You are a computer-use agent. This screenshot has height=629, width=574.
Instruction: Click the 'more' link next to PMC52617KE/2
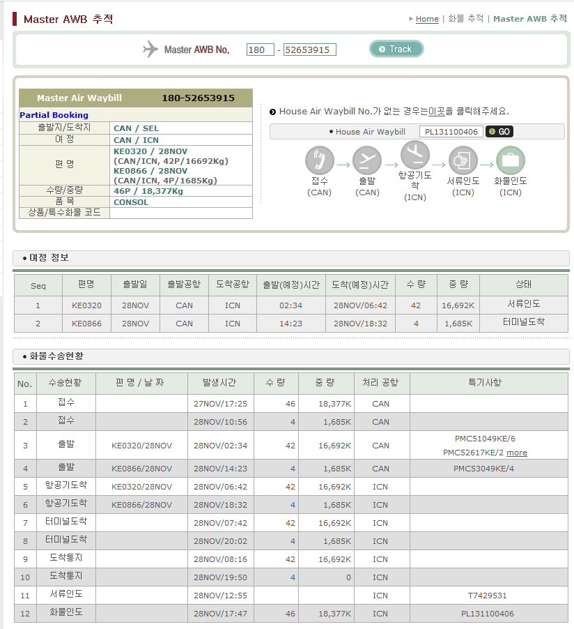[x=517, y=453]
